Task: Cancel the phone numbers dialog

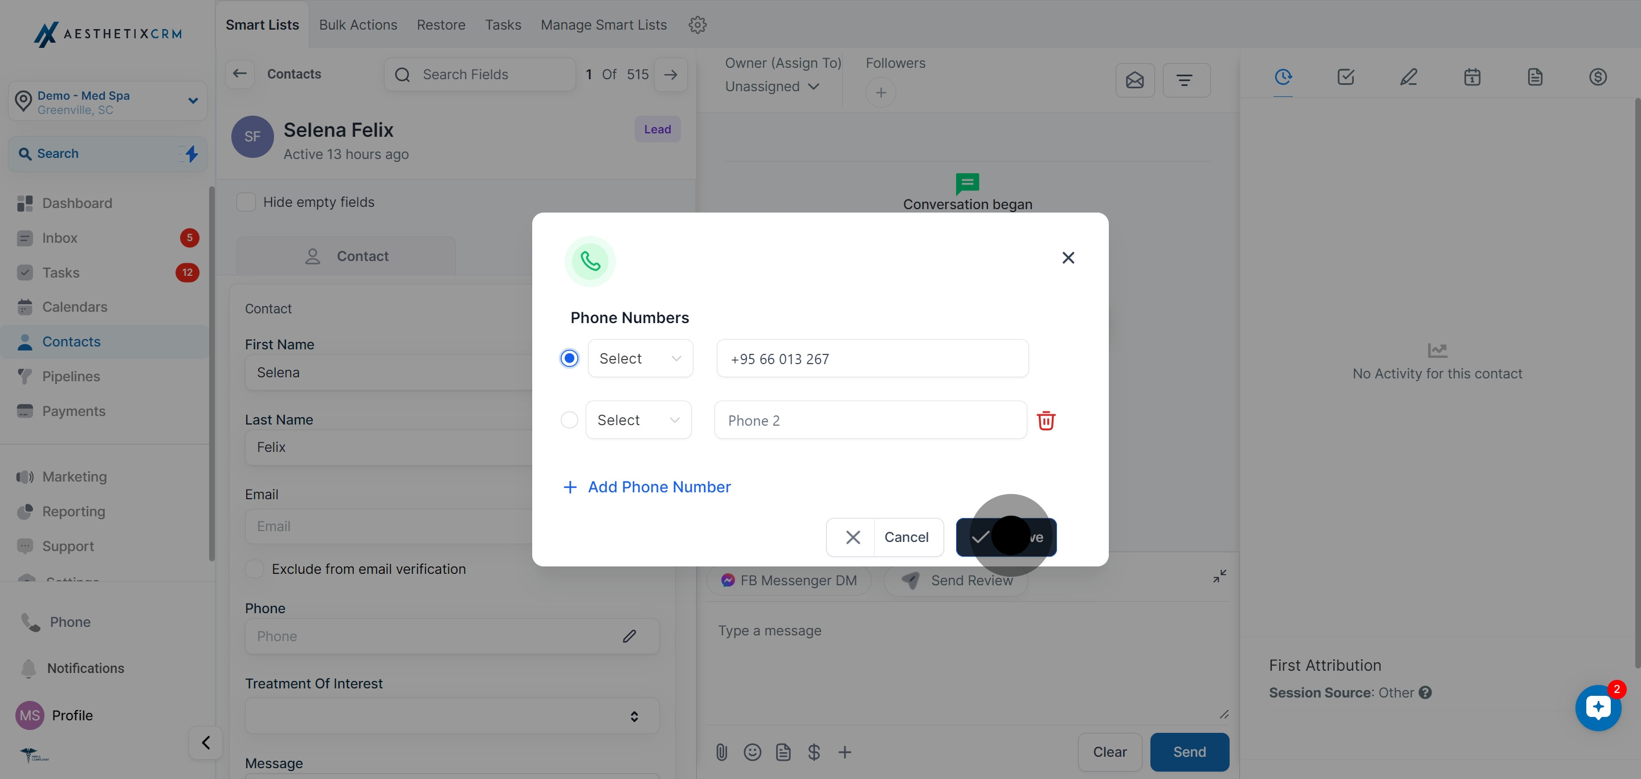Action: click(885, 537)
